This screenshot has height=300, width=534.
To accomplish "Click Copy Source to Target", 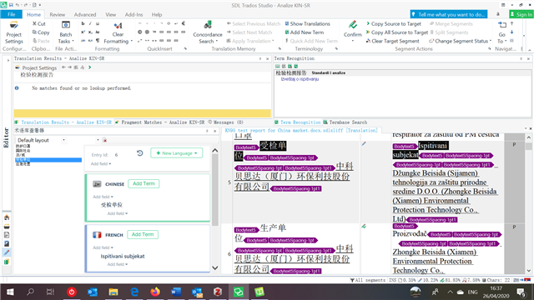I will click(394, 24).
